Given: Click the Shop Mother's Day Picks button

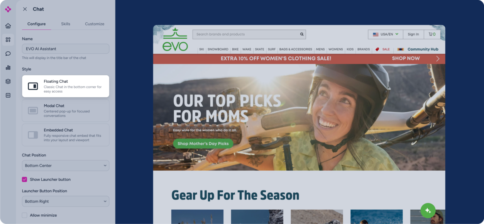Looking at the screenshot, I should (x=203, y=144).
